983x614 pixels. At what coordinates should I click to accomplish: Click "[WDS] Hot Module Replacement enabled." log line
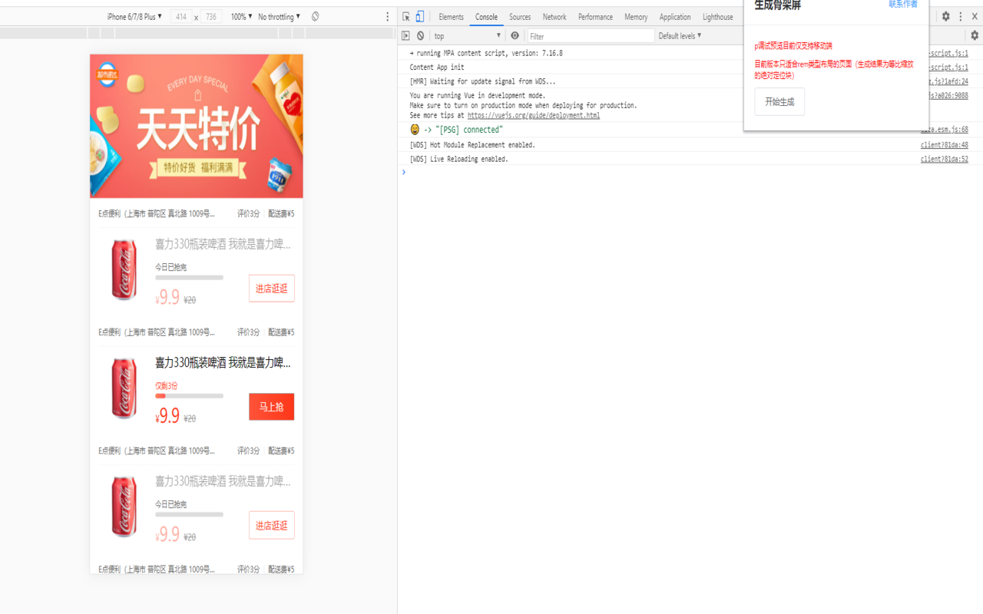pos(472,145)
